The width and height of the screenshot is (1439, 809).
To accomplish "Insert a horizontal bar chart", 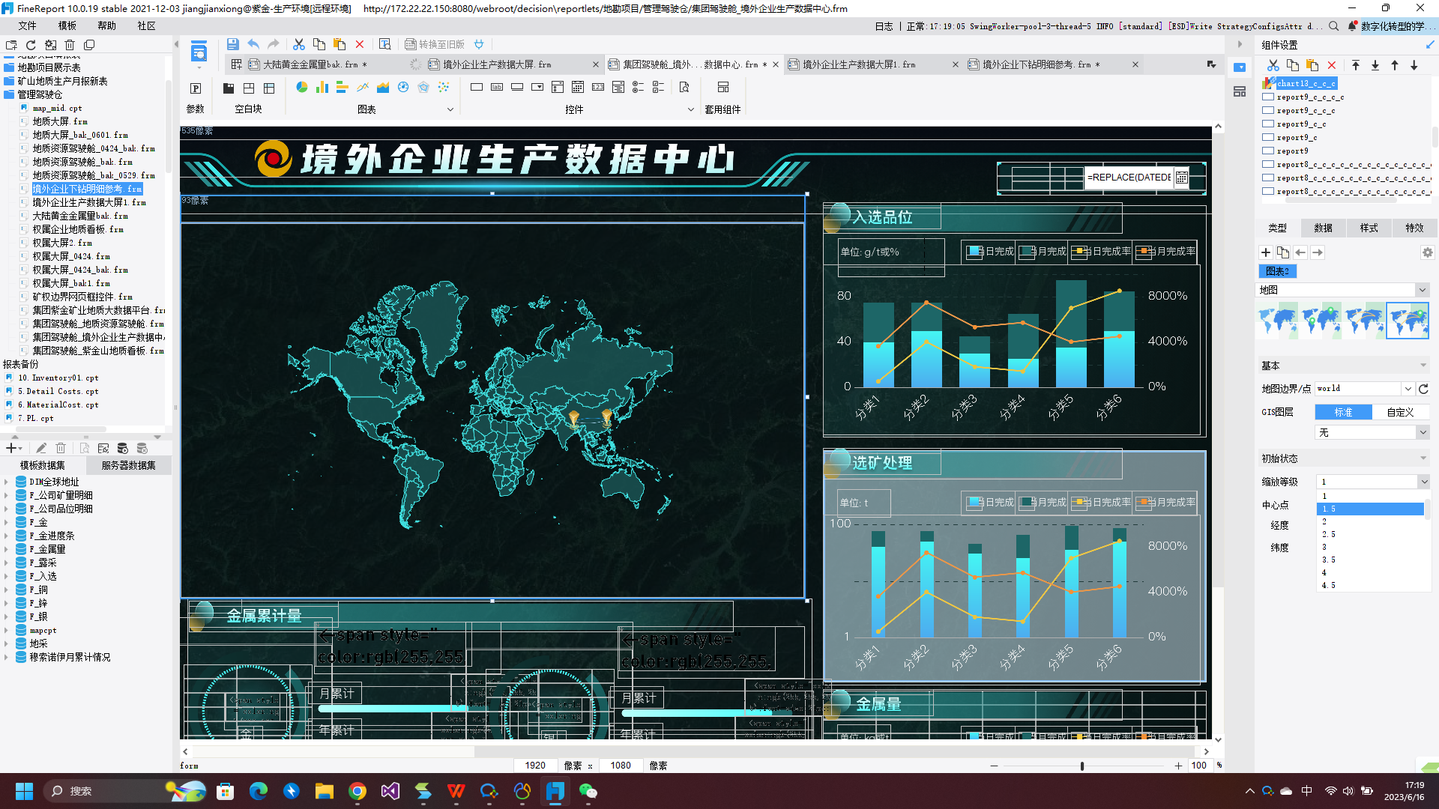I will click(x=342, y=88).
